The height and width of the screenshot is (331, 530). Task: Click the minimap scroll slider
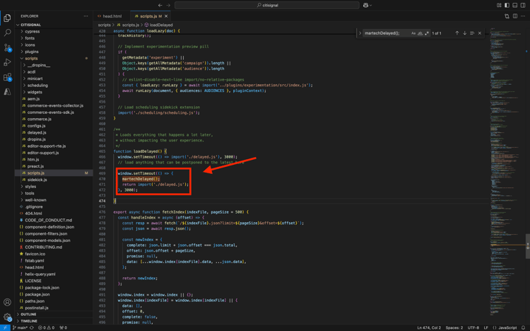527,246
